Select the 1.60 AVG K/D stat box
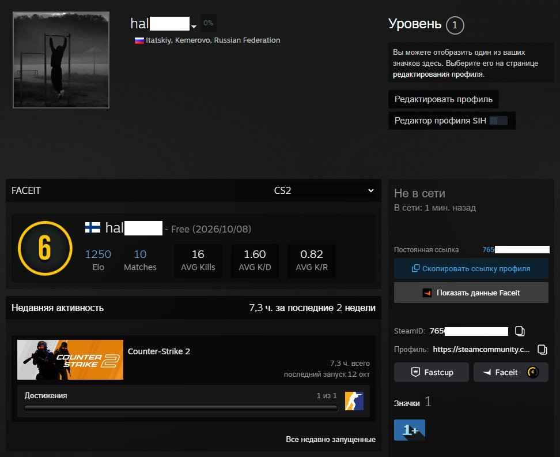560x457 pixels. pyautogui.click(x=255, y=261)
